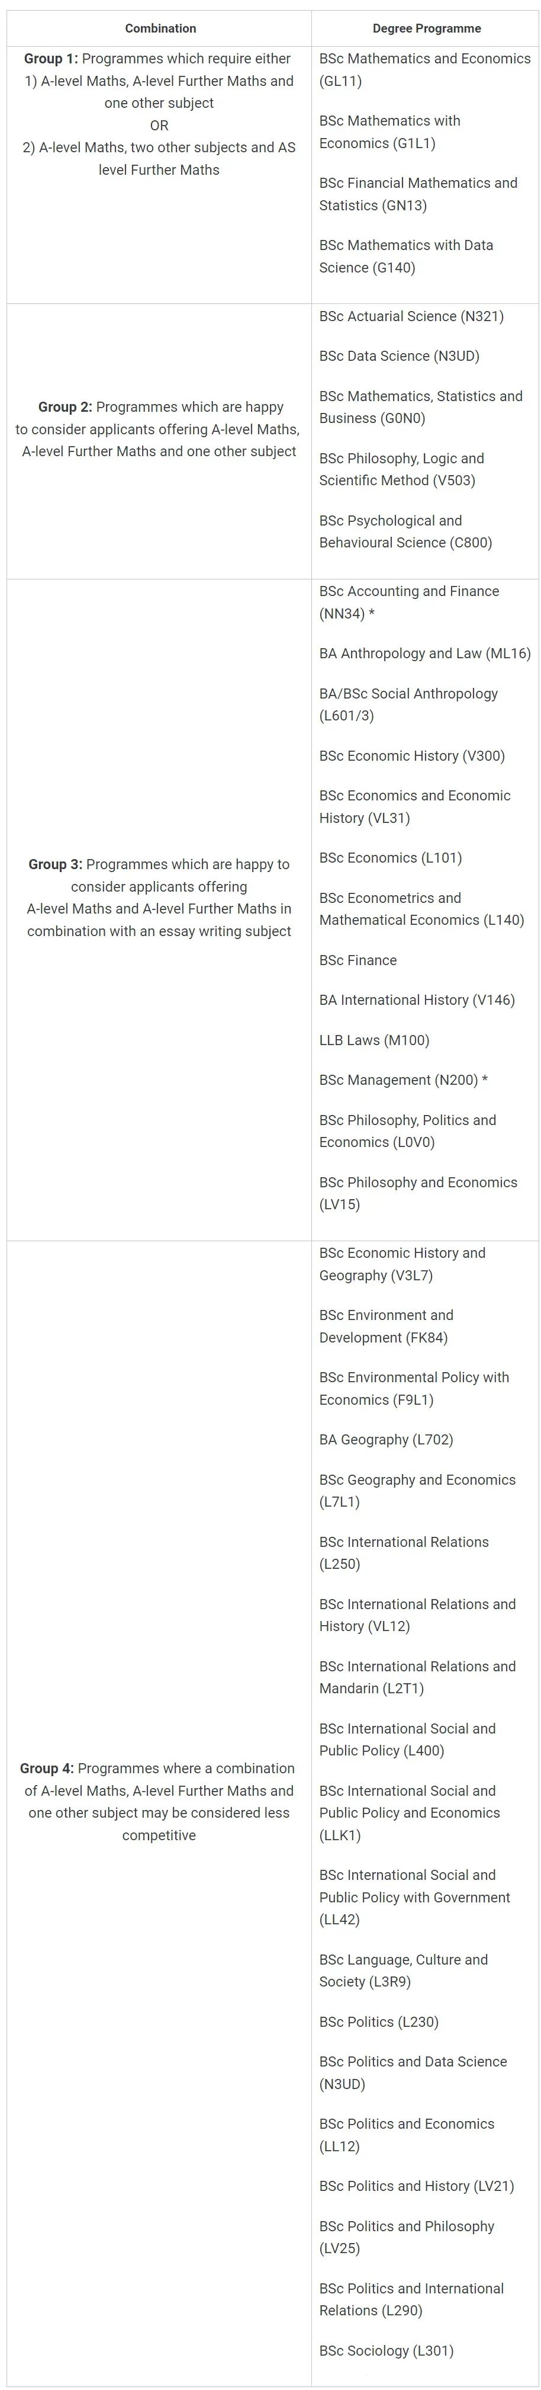Click BSc Politics (L230) programme
This screenshot has width=541, height=2390.
pyautogui.click(x=379, y=2023)
